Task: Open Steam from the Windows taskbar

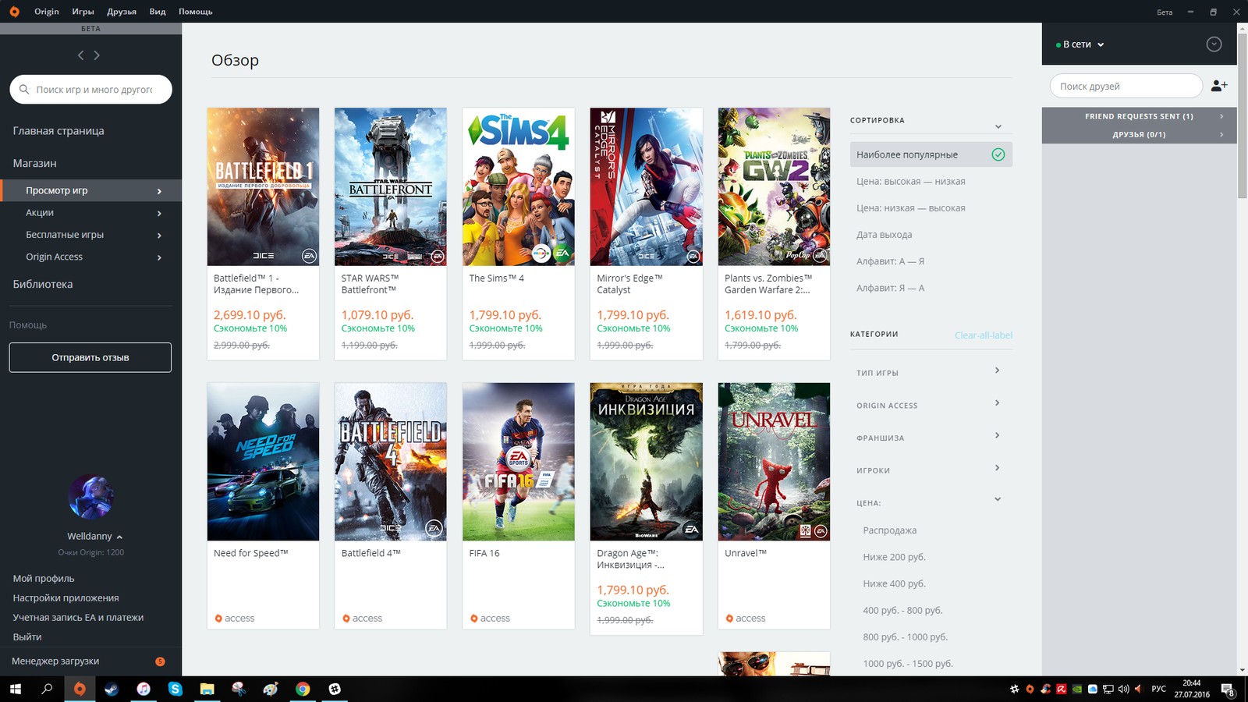Action: 112,689
